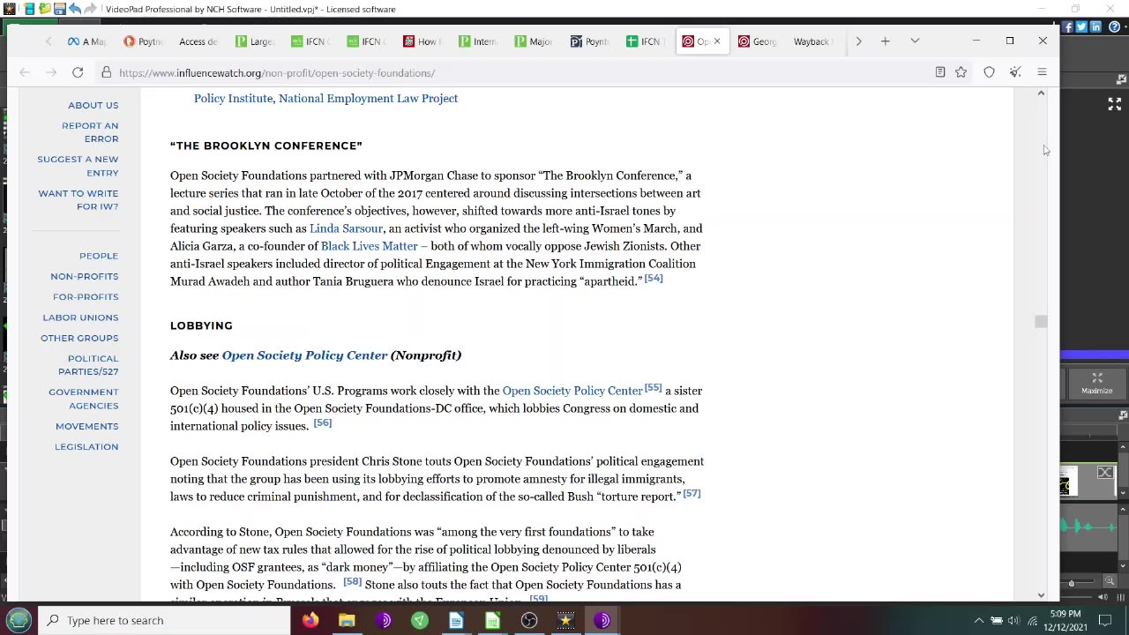This screenshot has width=1129, height=635.
Task: Open the browser hamburger menu
Action: coord(1042,72)
